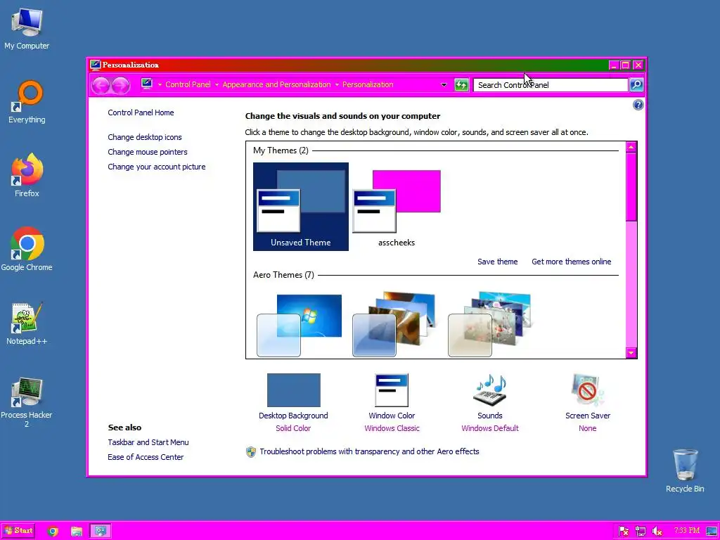Click the search magnifier button
Image resolution: width=720 pixels, height=540 pixels.
636,85
